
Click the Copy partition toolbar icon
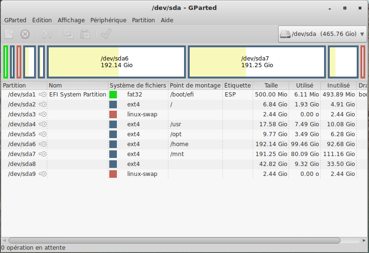pyautogui.click(x=69, y=34)
